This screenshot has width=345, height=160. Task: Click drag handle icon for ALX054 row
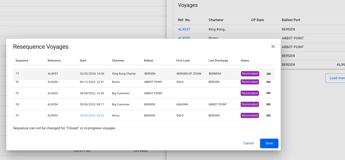(x=268, y=104)
